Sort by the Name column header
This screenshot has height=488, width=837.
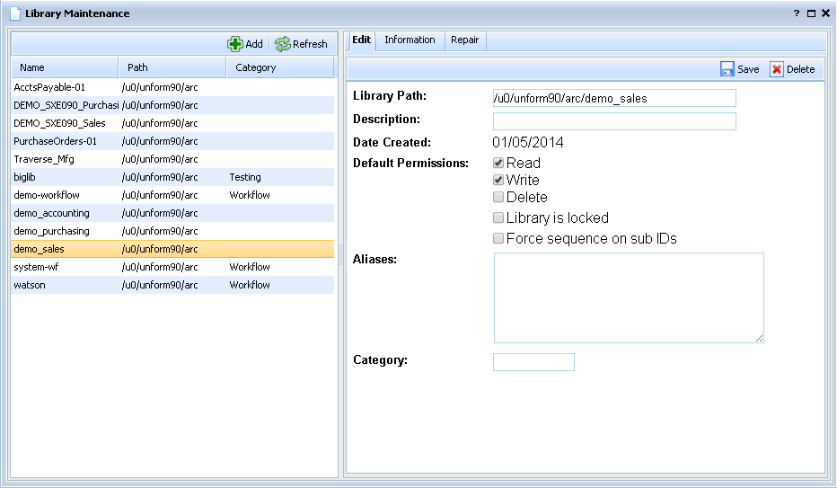64,67
